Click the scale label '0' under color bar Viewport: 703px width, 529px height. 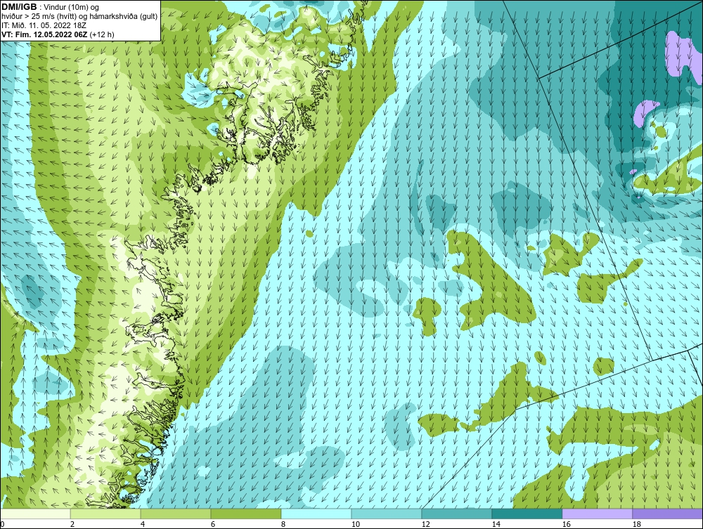pos(2,524)
